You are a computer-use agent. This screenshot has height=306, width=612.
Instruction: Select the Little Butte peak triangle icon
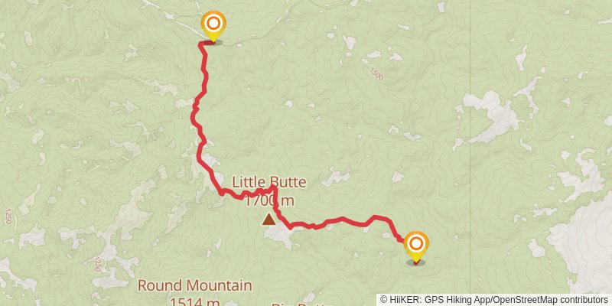coord(269,220)
